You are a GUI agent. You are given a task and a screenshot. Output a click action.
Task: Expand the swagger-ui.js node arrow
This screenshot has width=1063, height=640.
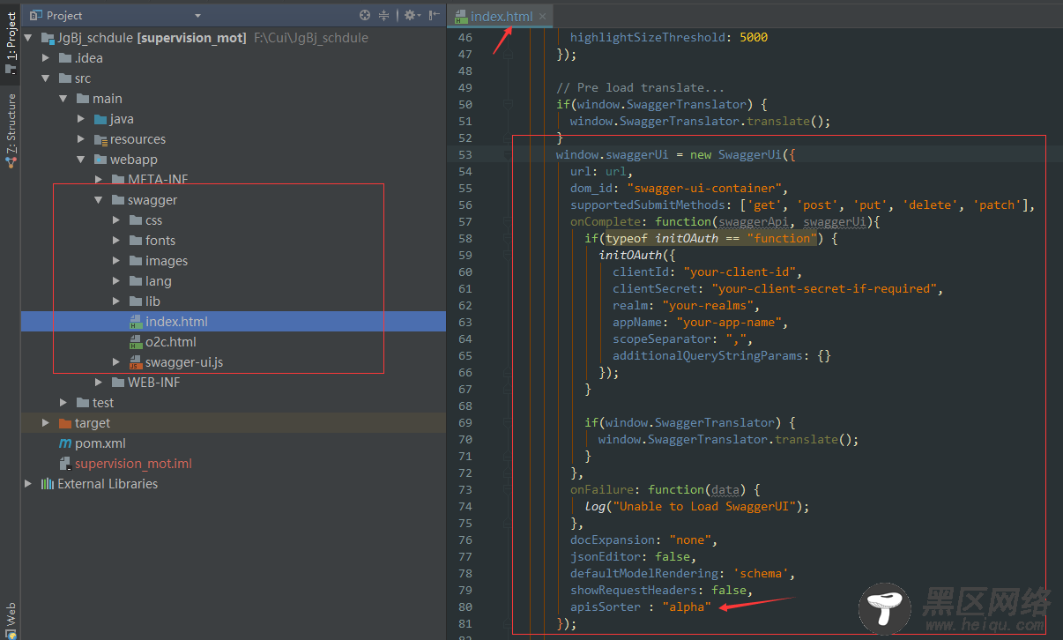[116, 362]
